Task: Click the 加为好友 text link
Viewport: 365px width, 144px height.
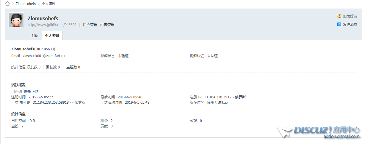Action: click(350, 16)
